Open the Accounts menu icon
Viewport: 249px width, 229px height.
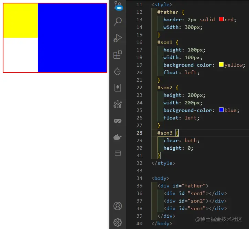[118, 206]
